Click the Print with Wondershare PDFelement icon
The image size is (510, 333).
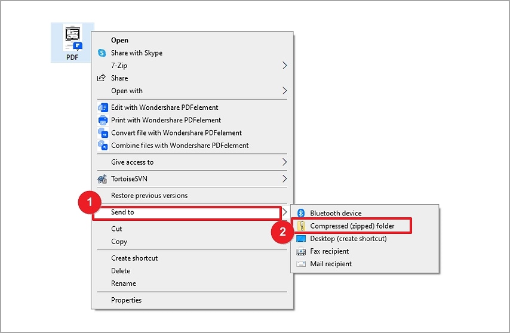pos(102,121)
